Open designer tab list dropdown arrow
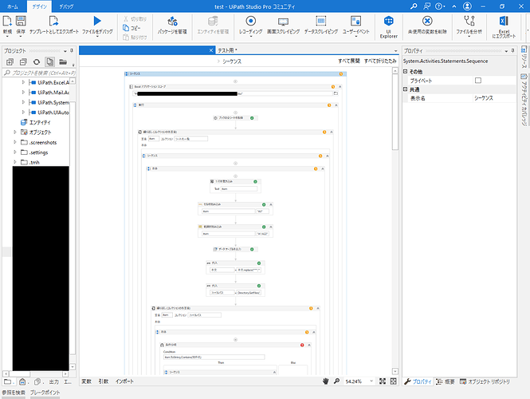Screen dimensions: 530x399 (x=395, y=51)
